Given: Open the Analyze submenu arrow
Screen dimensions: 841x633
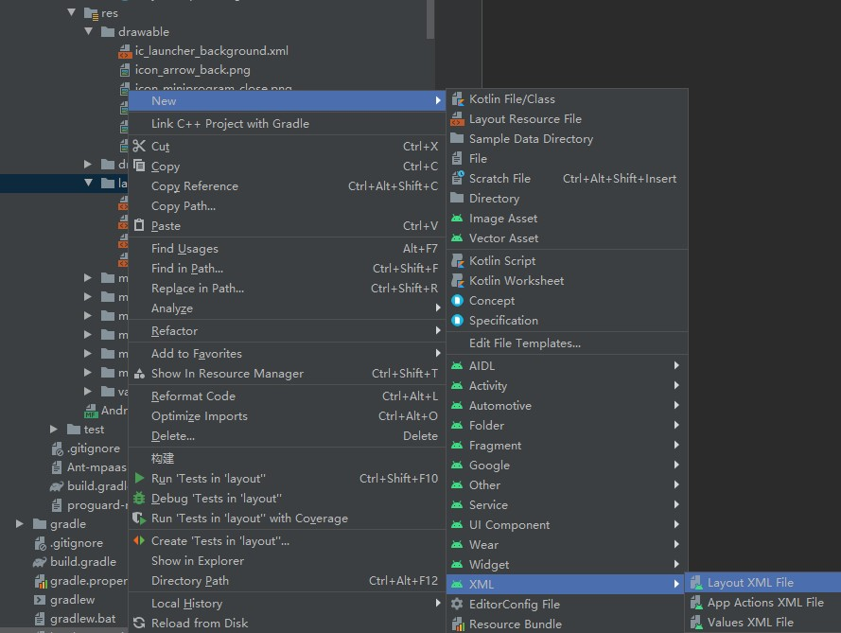Looking at the screenshot, I should (438, 308).
